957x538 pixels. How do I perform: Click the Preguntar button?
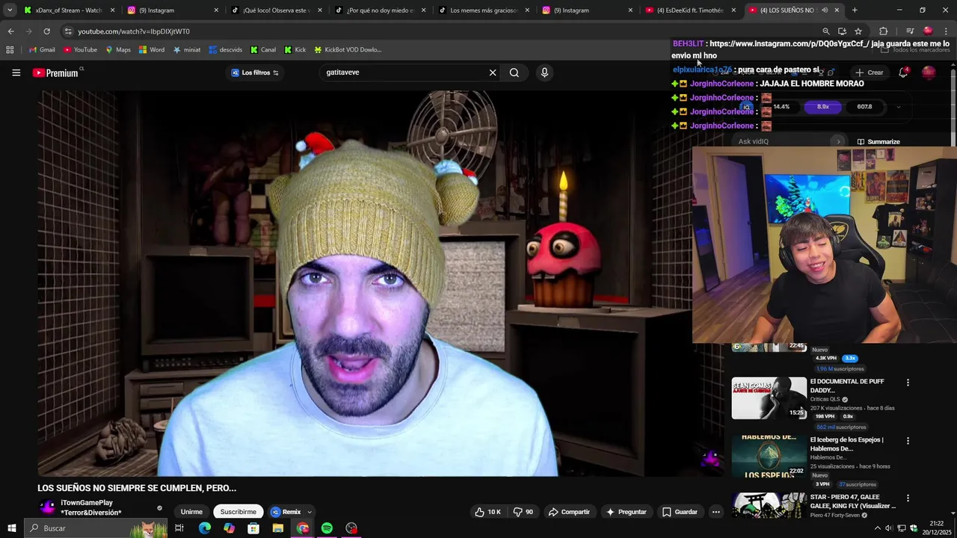626,512
